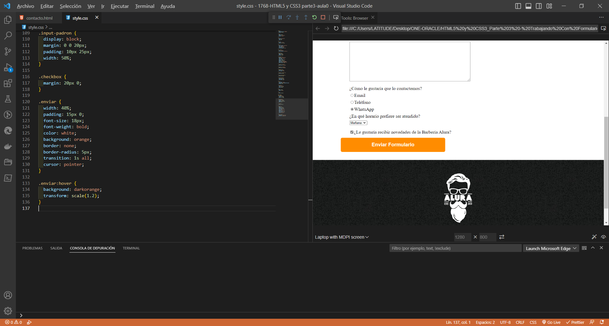Click Prettier in the status bar
The width and height of the screenshot is (609, 326).
575,322
